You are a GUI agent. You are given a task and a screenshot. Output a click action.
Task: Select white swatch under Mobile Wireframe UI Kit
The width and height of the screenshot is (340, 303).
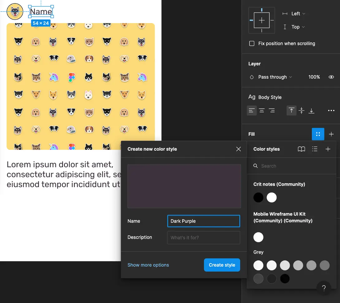click(258, 237)
